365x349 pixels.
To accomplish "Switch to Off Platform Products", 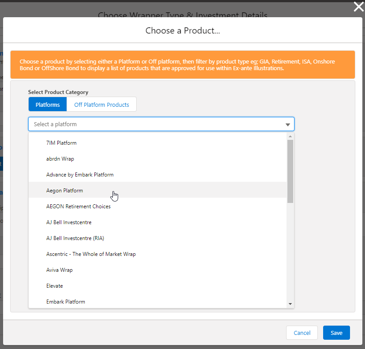I will pos(101,105).
